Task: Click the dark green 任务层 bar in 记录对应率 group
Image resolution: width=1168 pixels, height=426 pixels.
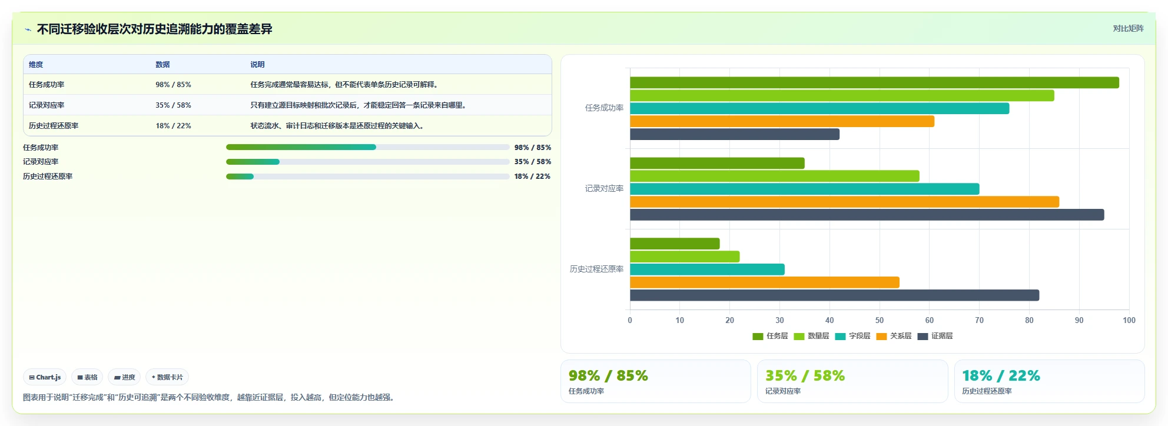Action: tap(717, 163)
